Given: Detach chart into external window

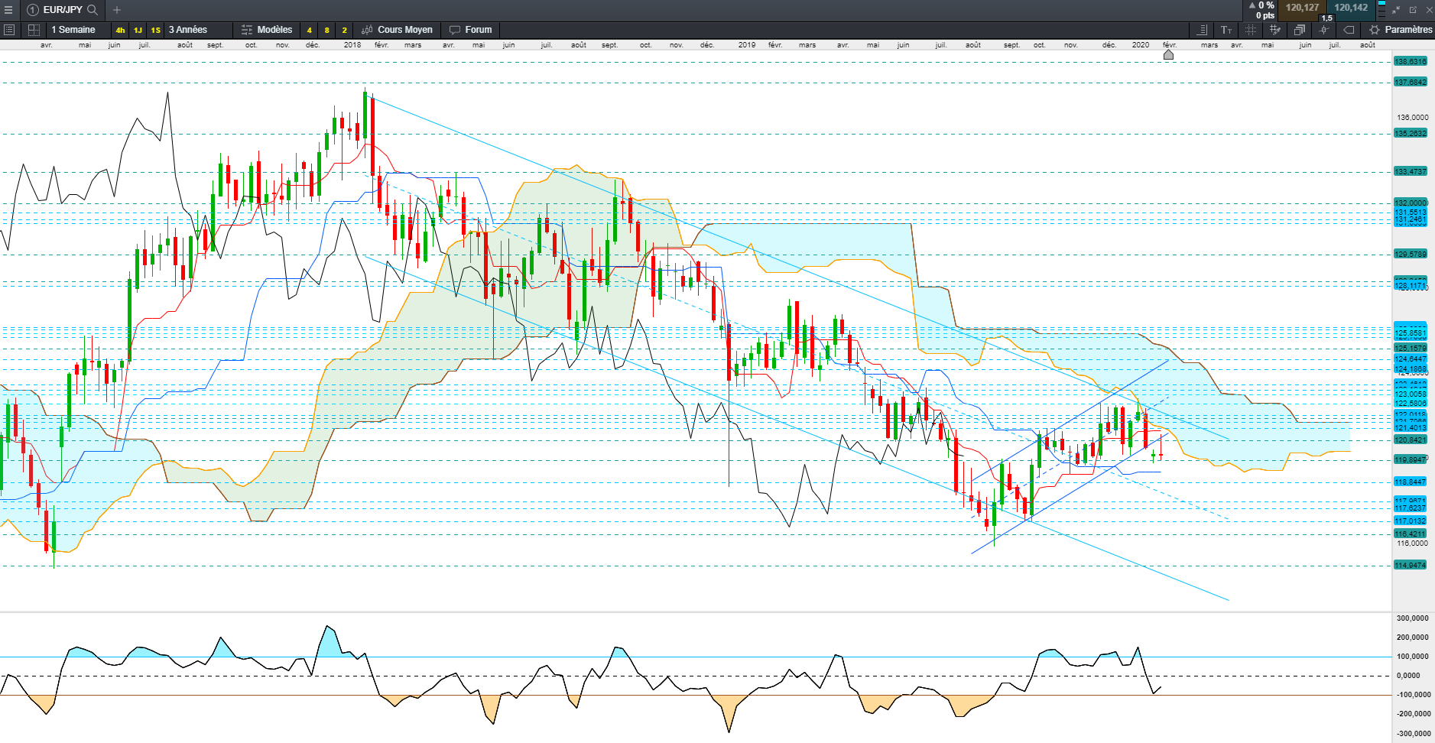Looking at the screenshot, I should tap(1413, 10).
